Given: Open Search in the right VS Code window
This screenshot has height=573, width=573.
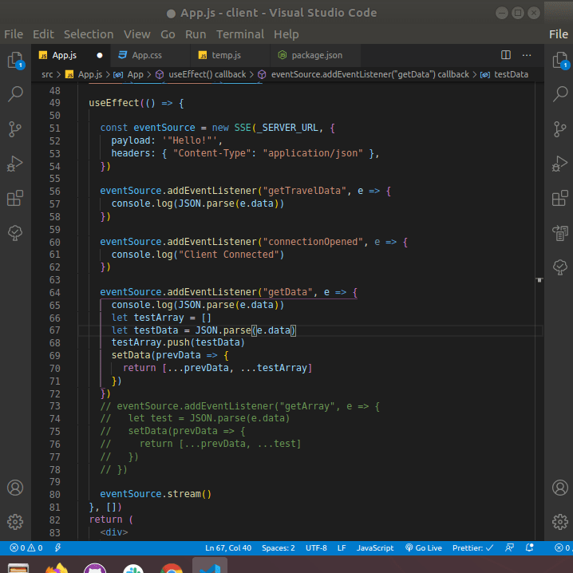Looking at the screenshot, I should (560, 94).
